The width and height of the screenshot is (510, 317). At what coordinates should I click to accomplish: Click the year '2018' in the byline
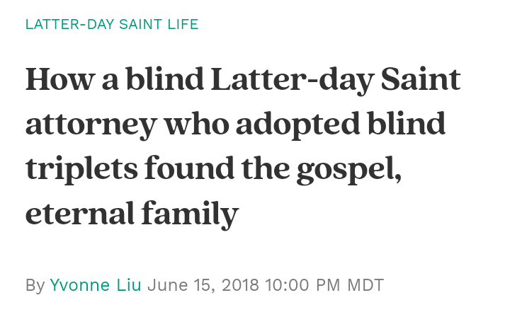tap(239, 285)
